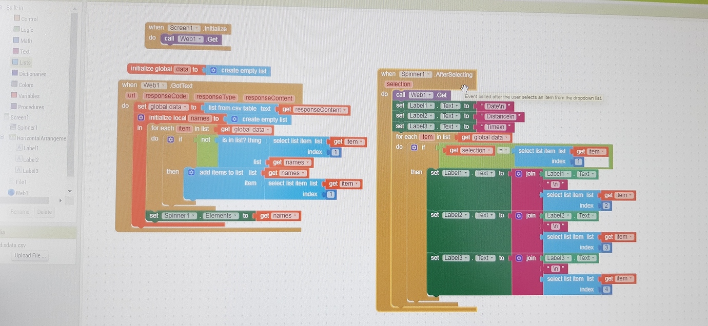This screenshot has height=326, width=708.
Task: Open the Dictionaries blocks drawer
Action: [x=32, y=73]
